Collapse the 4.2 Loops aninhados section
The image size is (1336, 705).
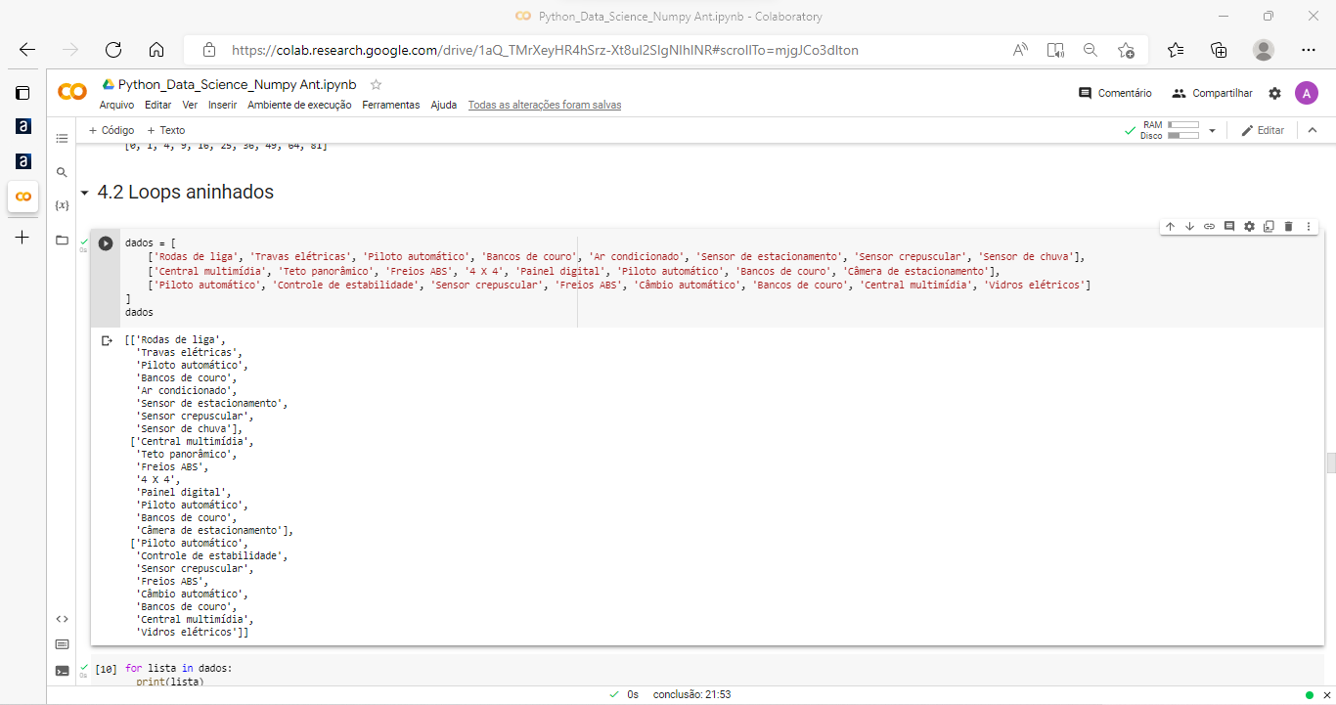(x=85, y=193)
